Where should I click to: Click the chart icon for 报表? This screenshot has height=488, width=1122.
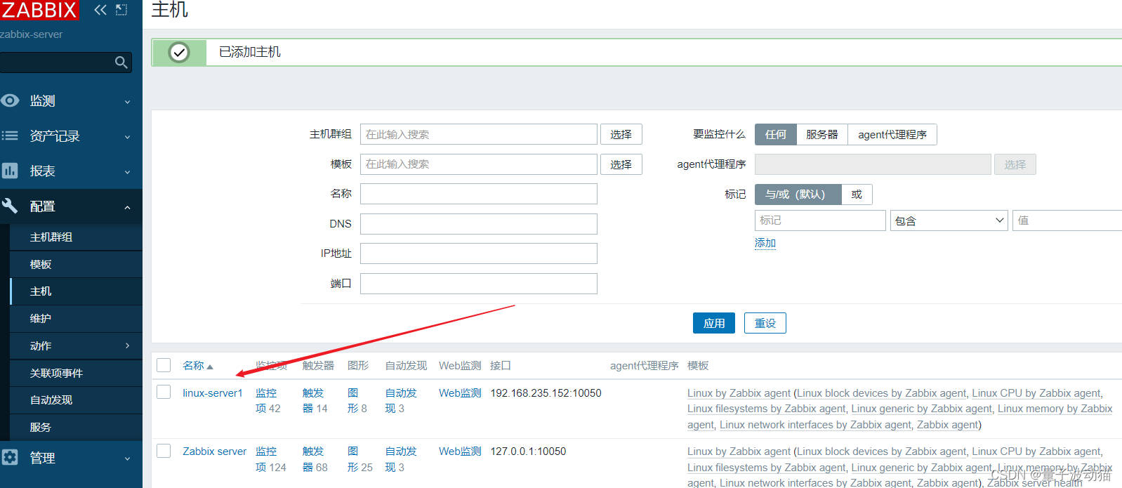10,171
